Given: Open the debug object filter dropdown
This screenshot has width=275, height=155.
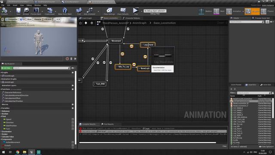Looking at the screenshot, I should (x=155, y=11).
